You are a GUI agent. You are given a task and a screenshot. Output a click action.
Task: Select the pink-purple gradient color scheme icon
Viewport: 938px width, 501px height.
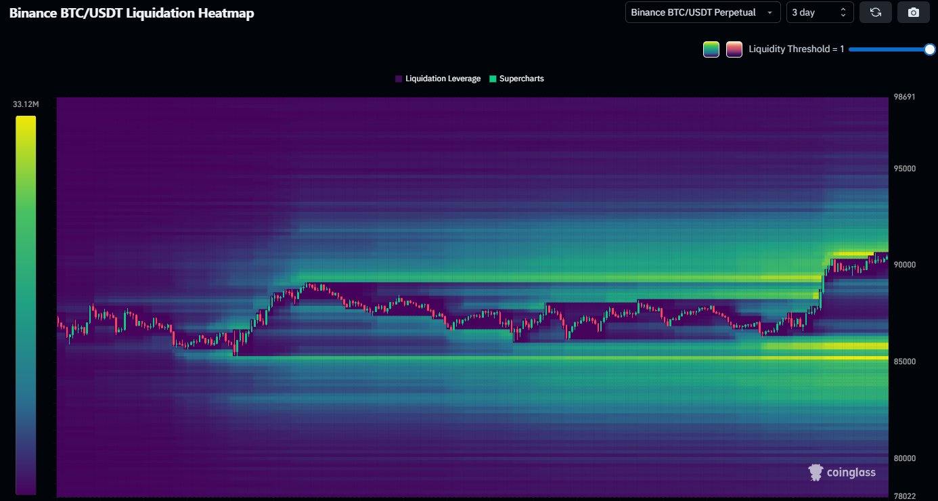click(734, 49)
